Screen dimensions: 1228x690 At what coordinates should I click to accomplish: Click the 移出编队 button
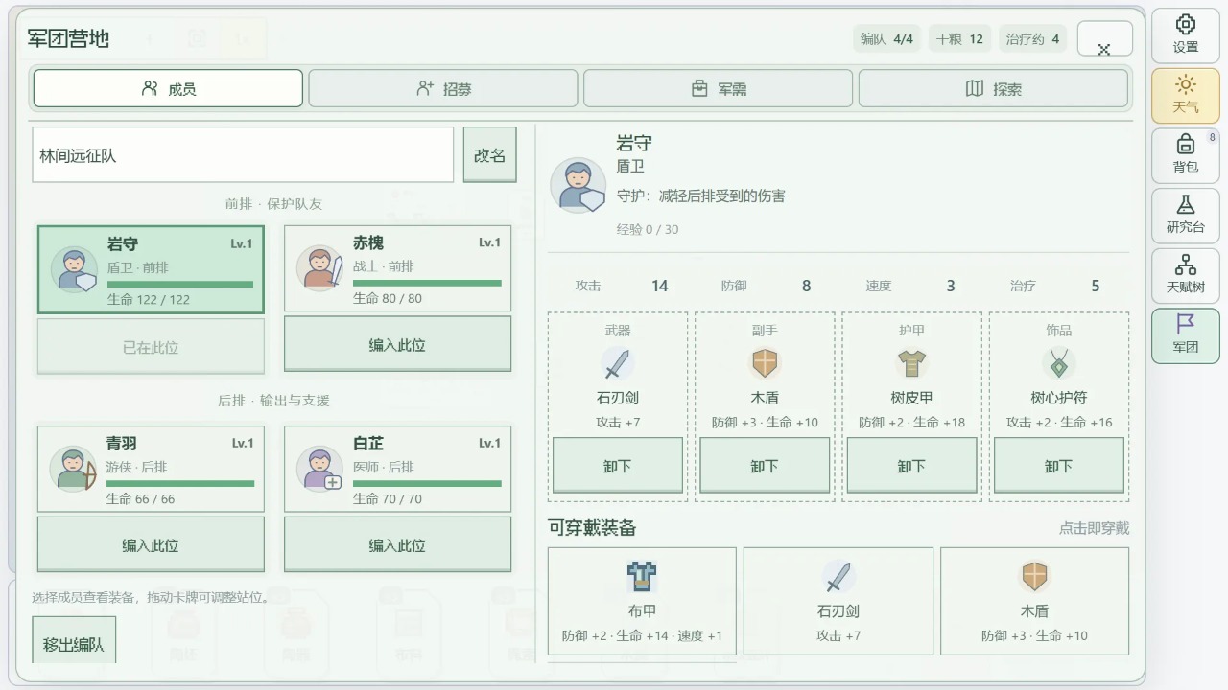pos(74,640)
